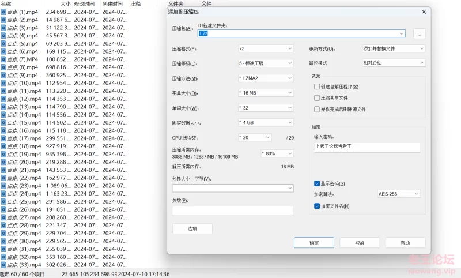Viewport: 461px width, 278px height.
Task: Sort files by 修改时间 column header
Action: pos(84,3)
